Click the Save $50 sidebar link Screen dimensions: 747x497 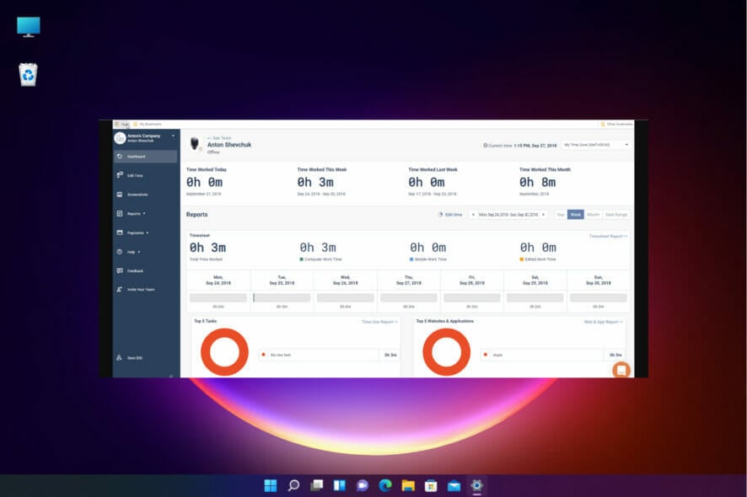pos(135,358)
